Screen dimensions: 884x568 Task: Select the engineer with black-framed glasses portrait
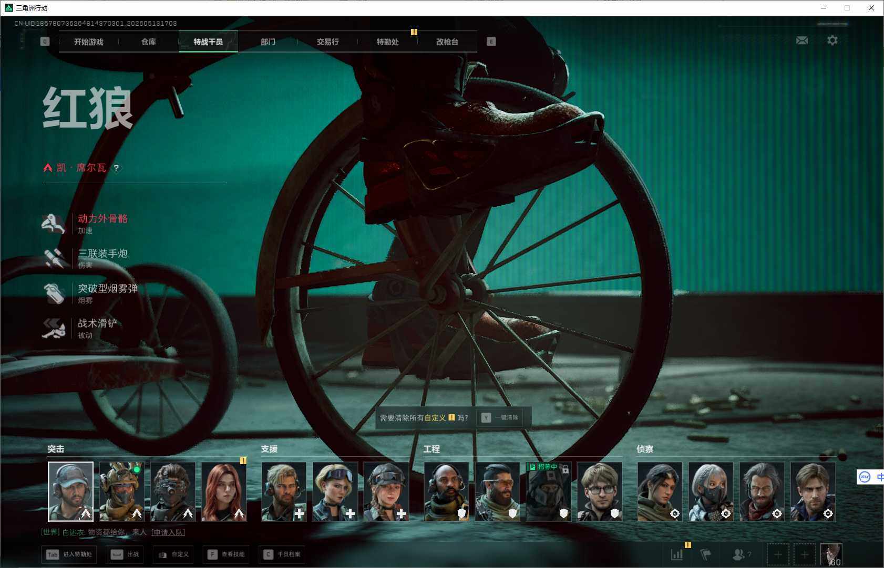[599, 491]
